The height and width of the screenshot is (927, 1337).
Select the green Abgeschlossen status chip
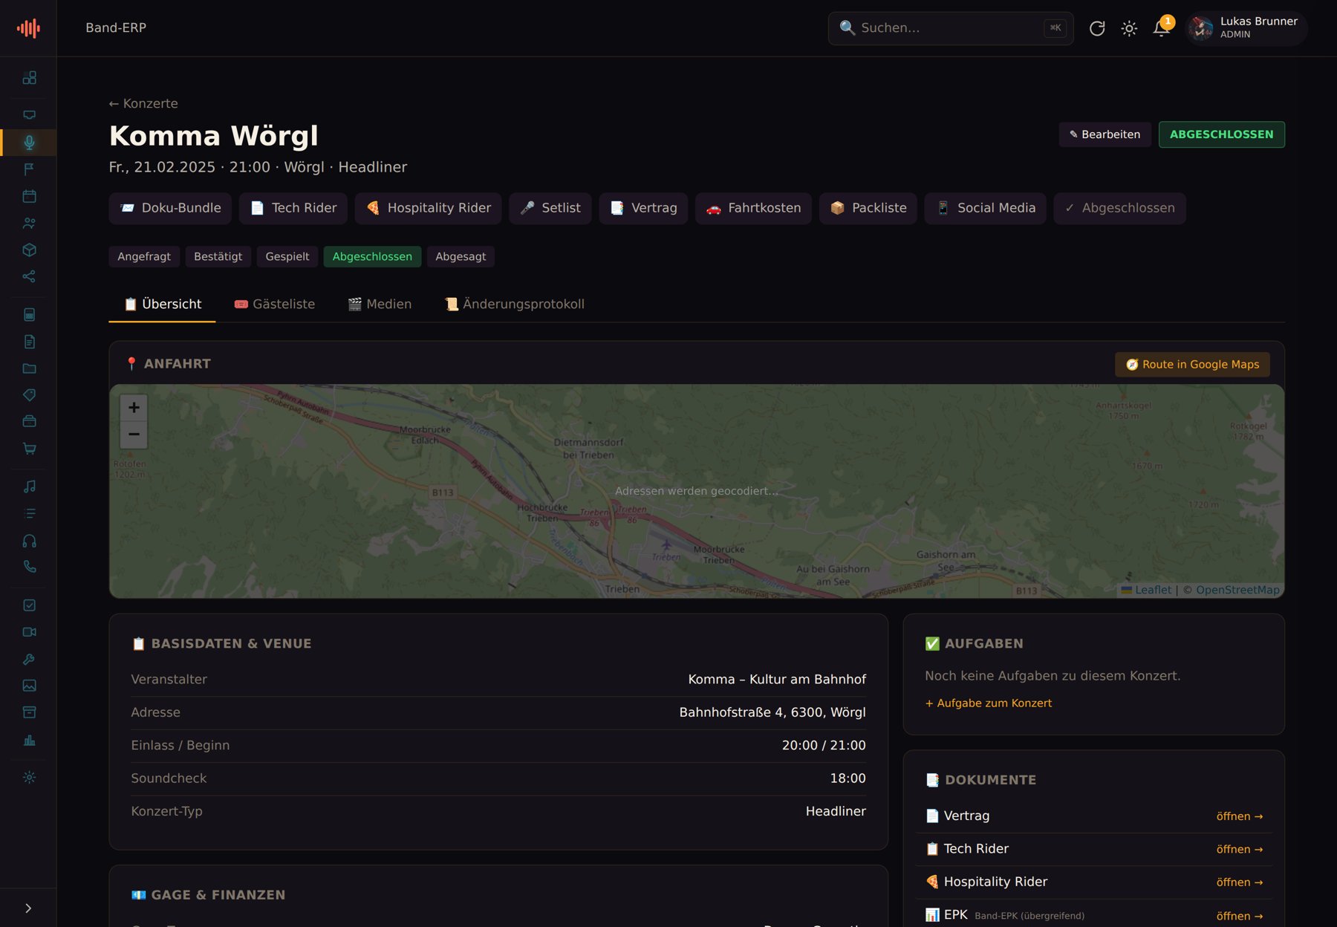point(372,256)
